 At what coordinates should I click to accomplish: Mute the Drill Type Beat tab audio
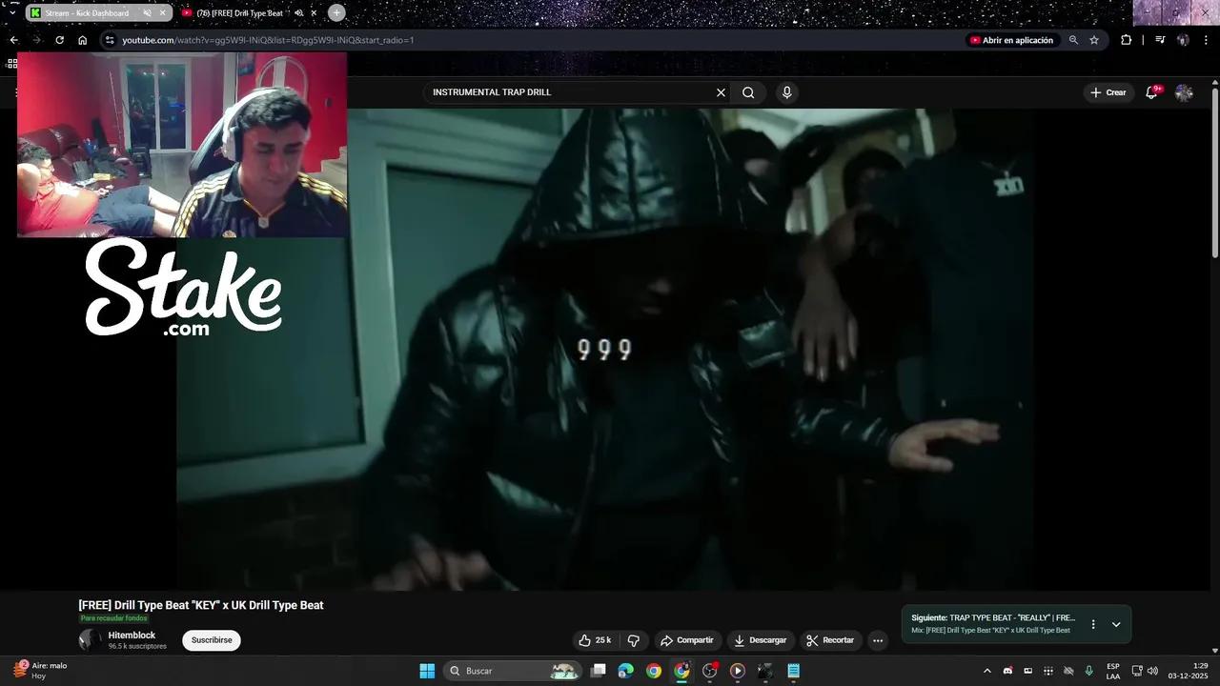coord(298,13)
